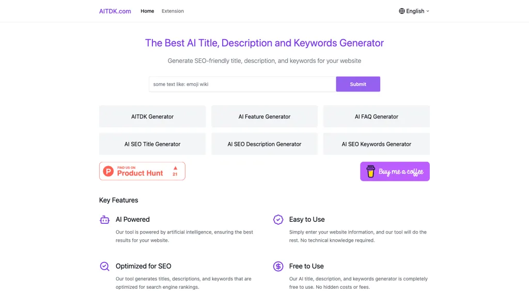Focus the emoji wiki text input field
Image resolution: width=529 pixels, height=297 pixels.
coord(242,84)
